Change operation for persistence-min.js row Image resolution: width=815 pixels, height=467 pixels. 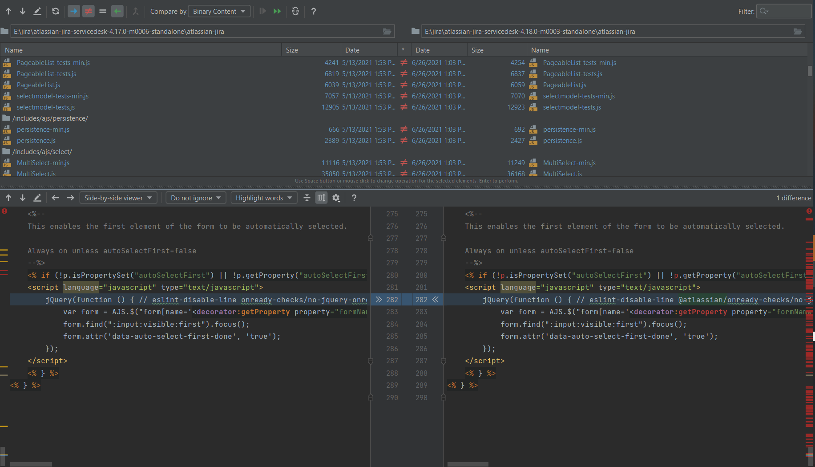(404, 130)
